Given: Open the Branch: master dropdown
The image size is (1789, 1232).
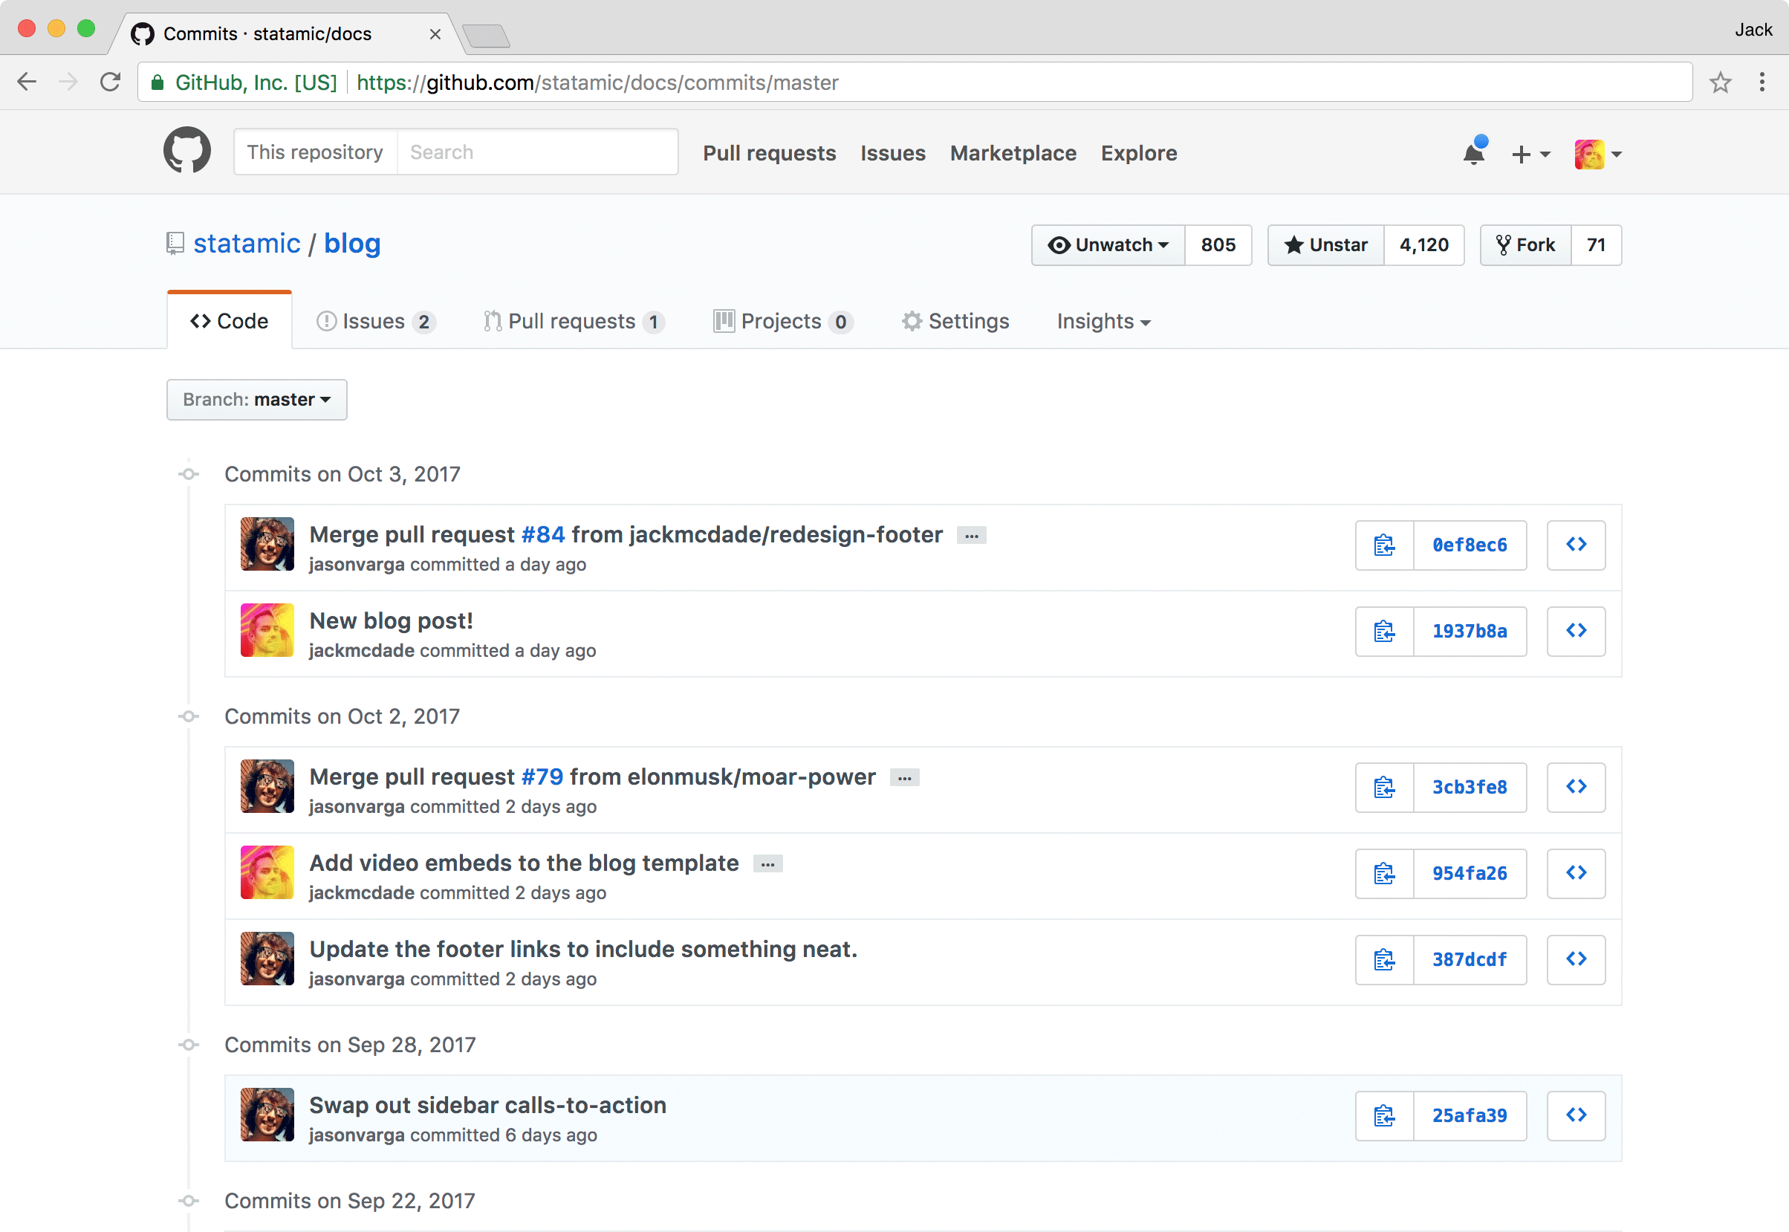Looking at the screenshot, I should click(x=257, y=400).
